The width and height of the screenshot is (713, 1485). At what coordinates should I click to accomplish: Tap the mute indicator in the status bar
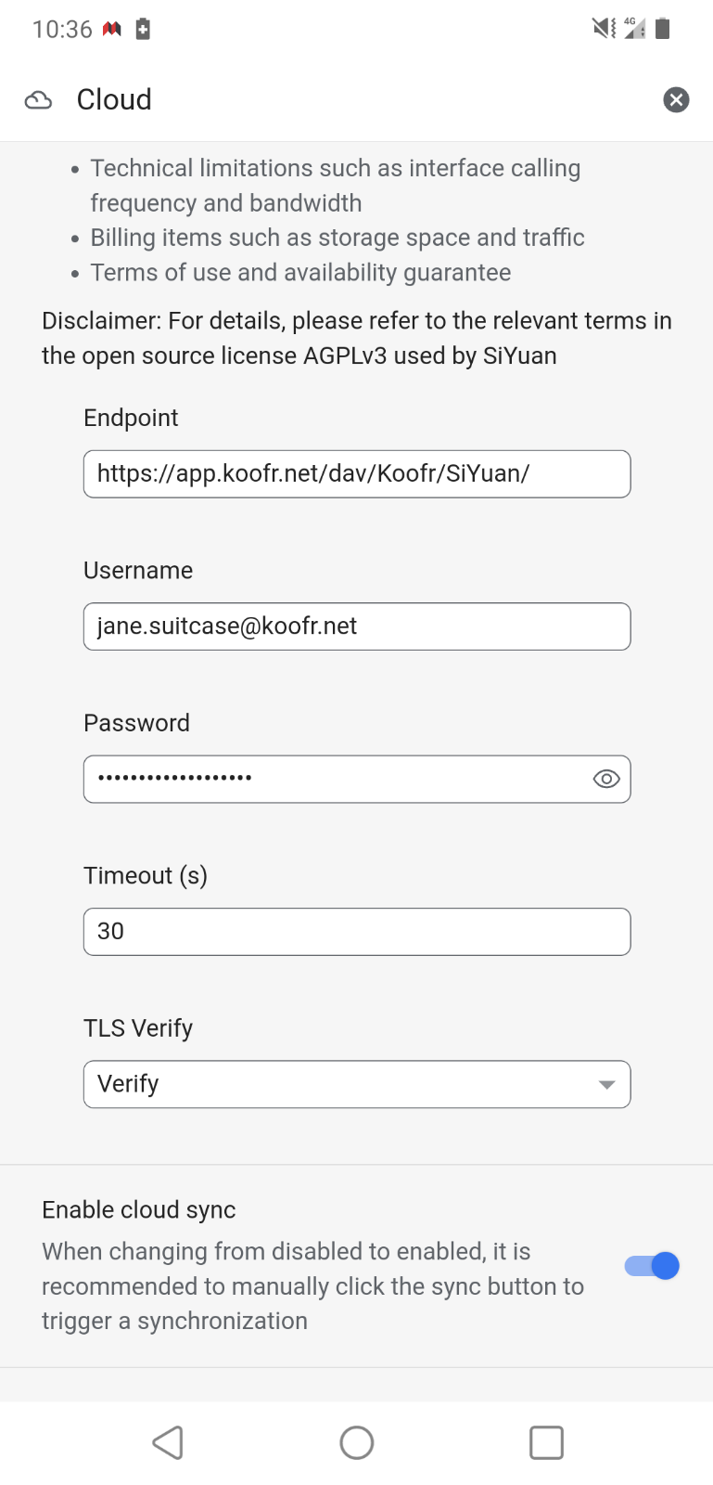[600, 28]
